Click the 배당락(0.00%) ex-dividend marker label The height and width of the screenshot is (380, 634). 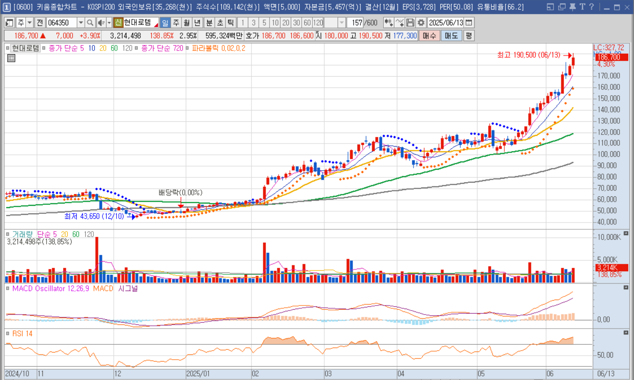(x=180, y=193)
